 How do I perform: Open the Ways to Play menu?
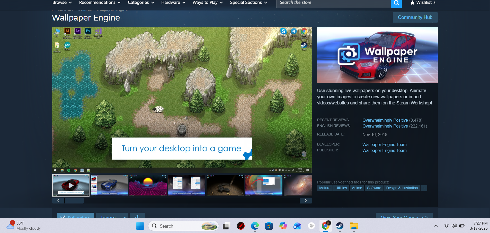207,3
